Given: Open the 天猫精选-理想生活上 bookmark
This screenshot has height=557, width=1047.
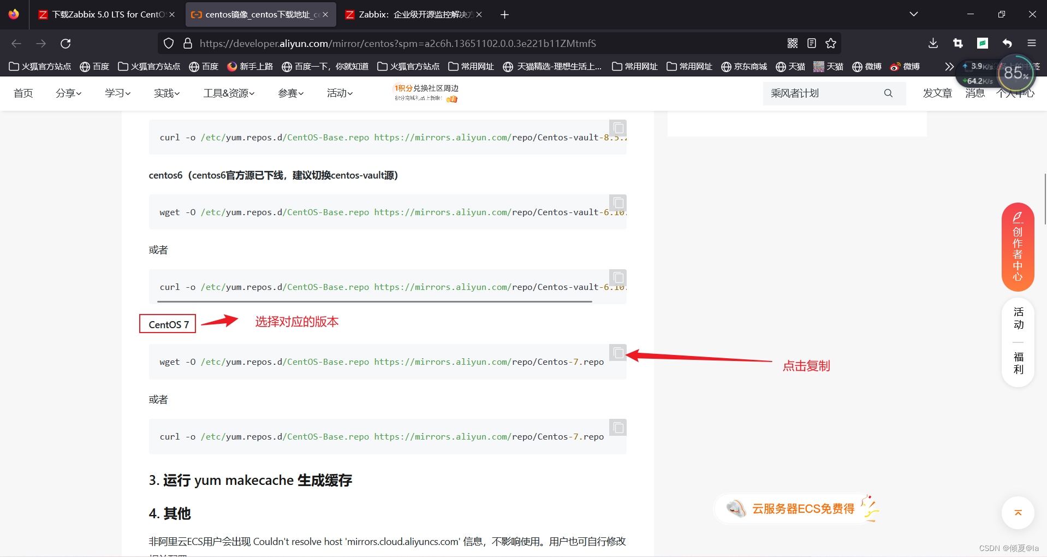Looking at the screenshot, I should tap(552, 67).
